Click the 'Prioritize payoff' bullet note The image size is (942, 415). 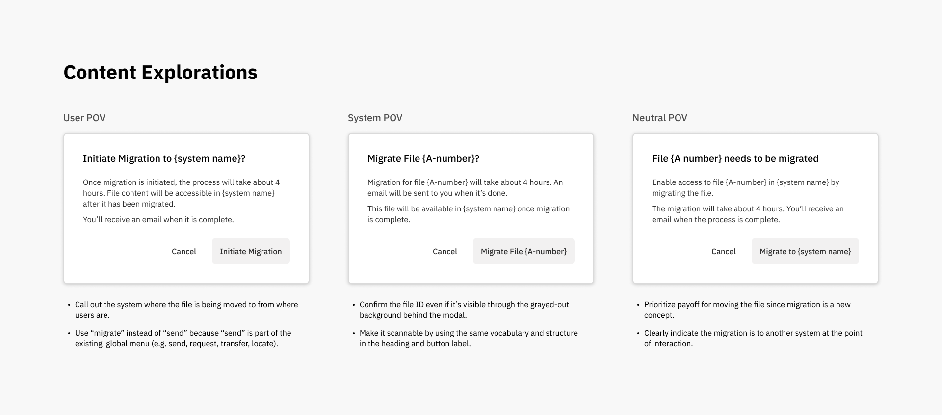(747, 310)
